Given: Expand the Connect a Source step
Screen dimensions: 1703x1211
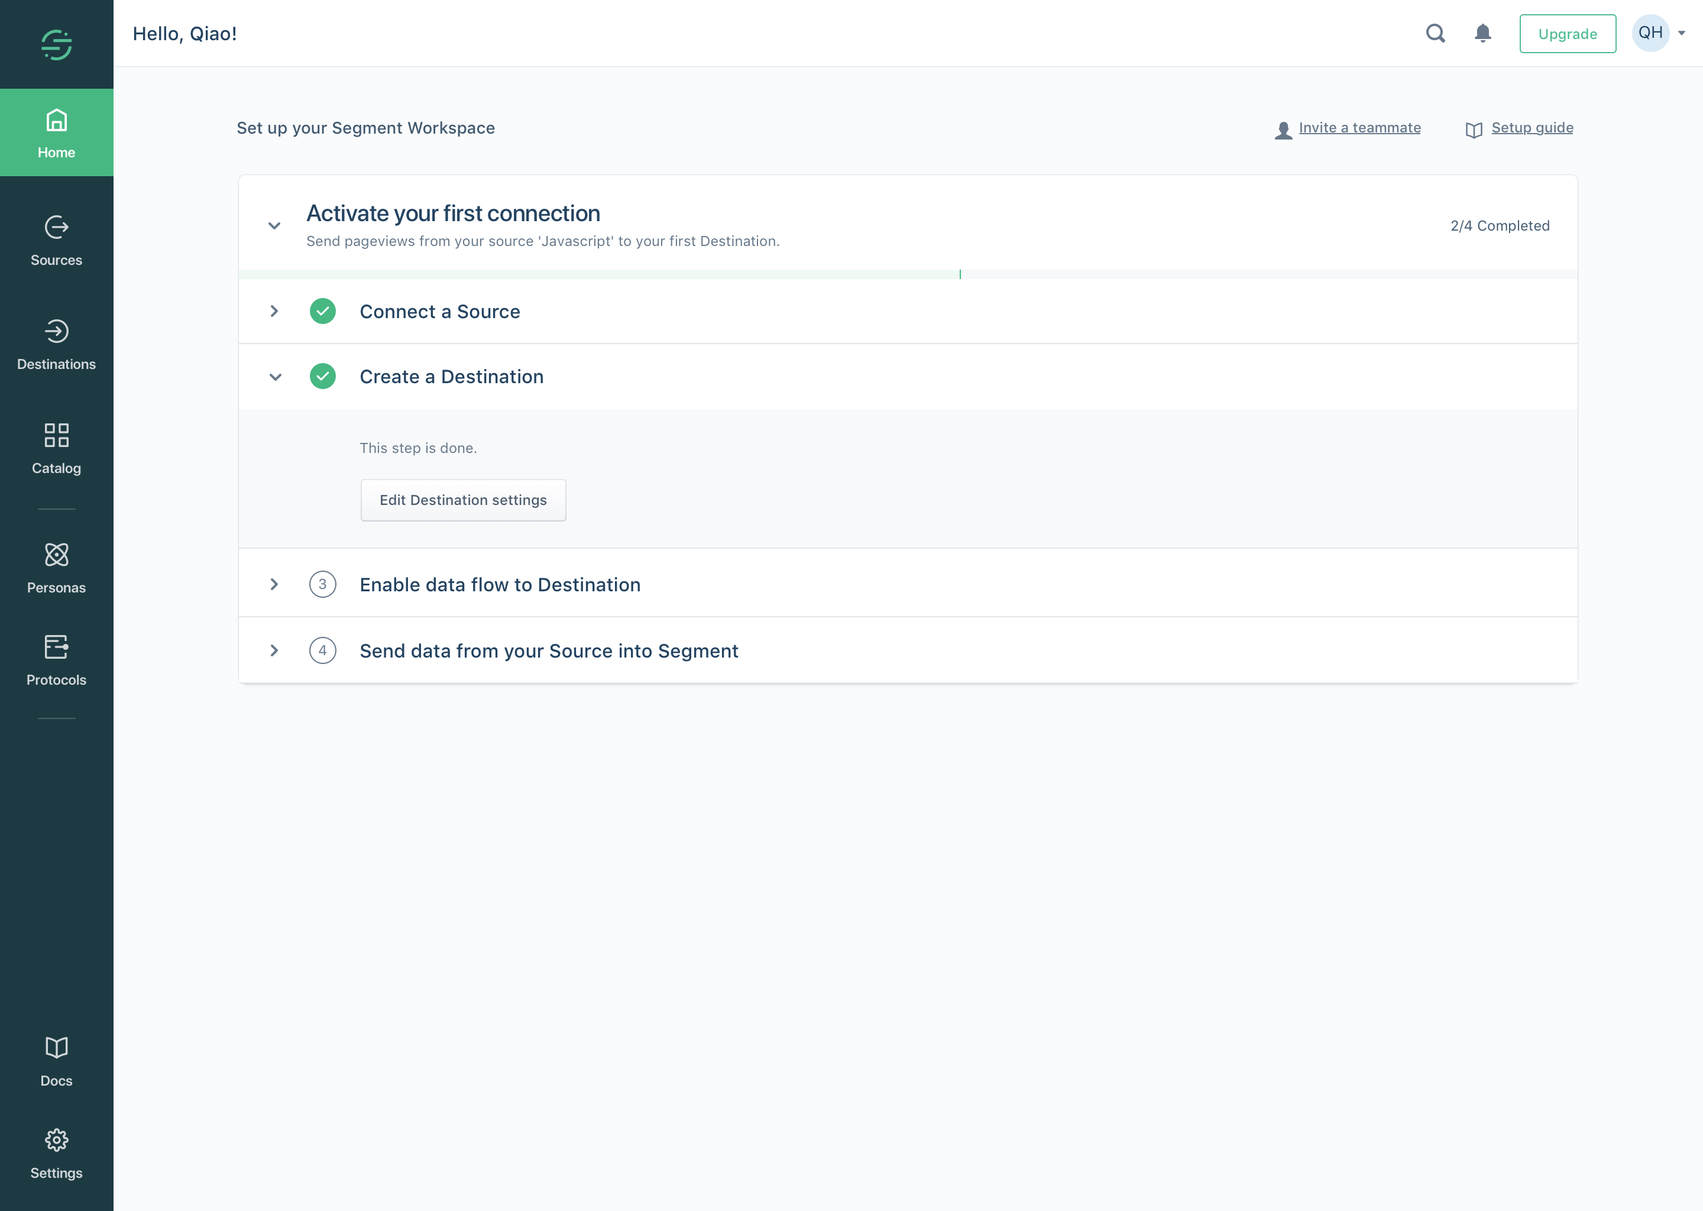Looking at the screenshot, I should click(x=274, y=311).
